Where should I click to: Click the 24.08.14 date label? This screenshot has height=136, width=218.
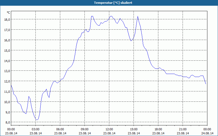point(207,133)
